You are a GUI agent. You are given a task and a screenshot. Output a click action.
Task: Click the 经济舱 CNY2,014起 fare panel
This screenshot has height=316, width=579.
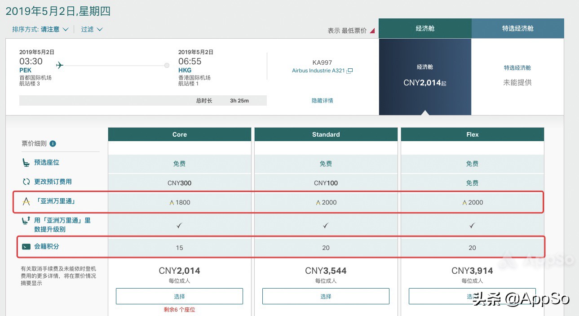[425, 76]
